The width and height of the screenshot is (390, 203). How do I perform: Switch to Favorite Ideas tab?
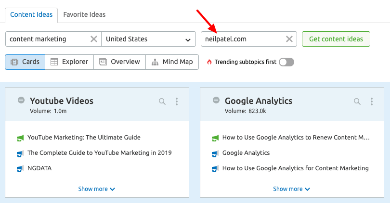[x=84, y=14]
